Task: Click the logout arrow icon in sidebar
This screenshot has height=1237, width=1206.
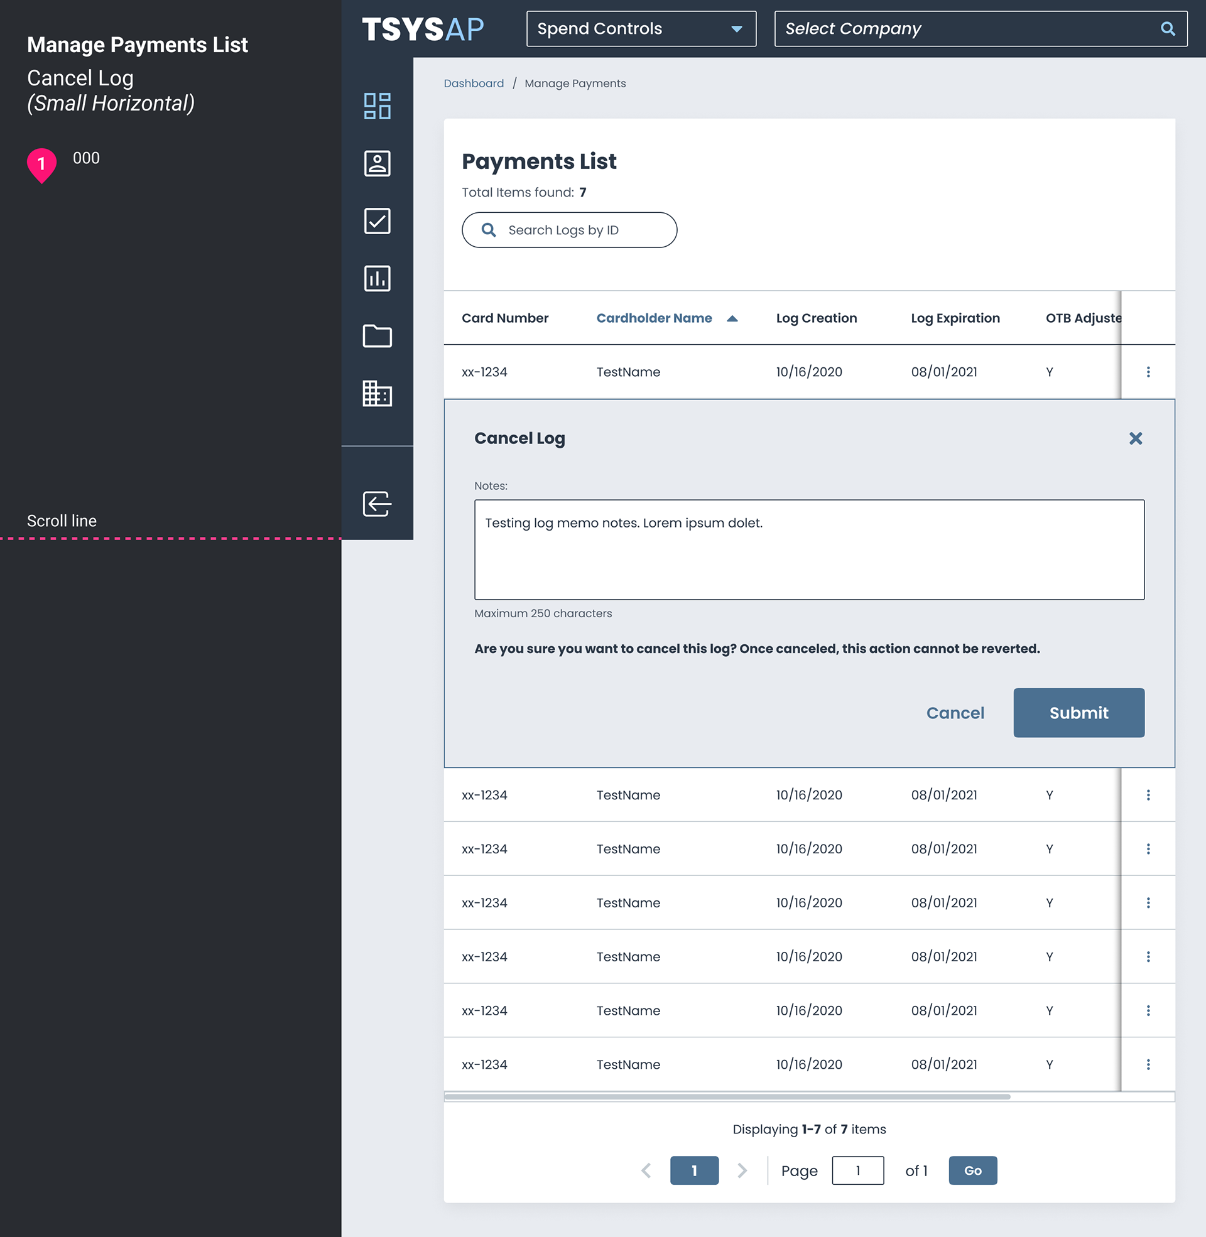Action: [x=377, y=504]
